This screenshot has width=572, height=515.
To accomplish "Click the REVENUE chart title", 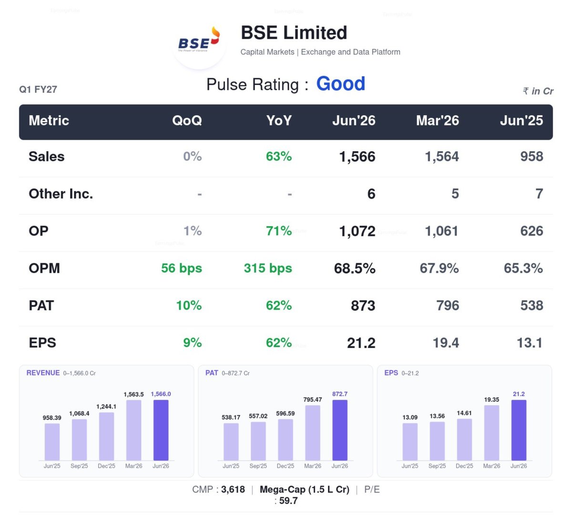I will point(43,373).
